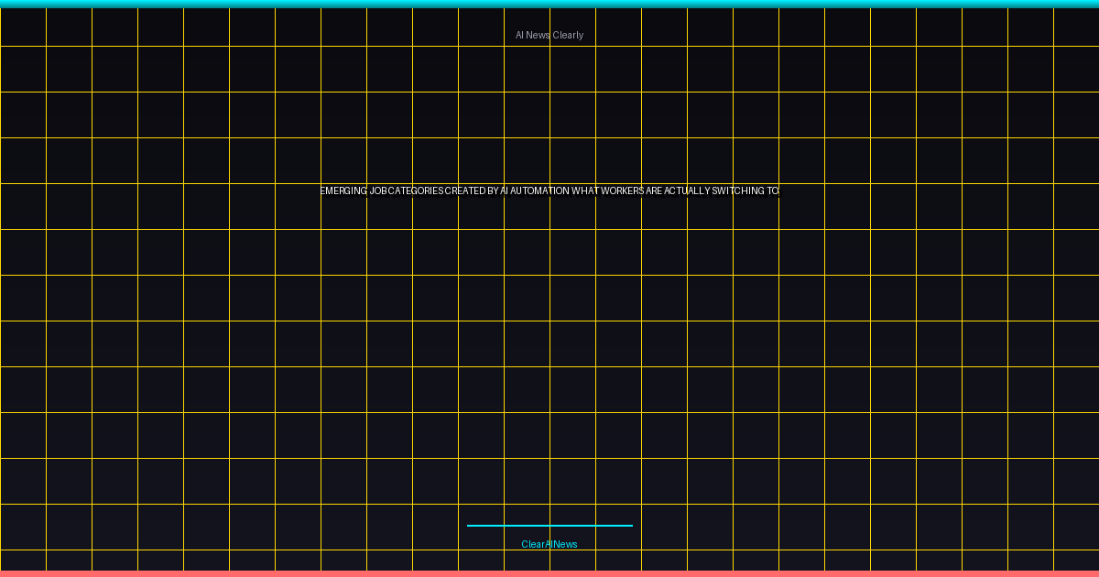Click the cyan divider line above ClearAINews

549,526
